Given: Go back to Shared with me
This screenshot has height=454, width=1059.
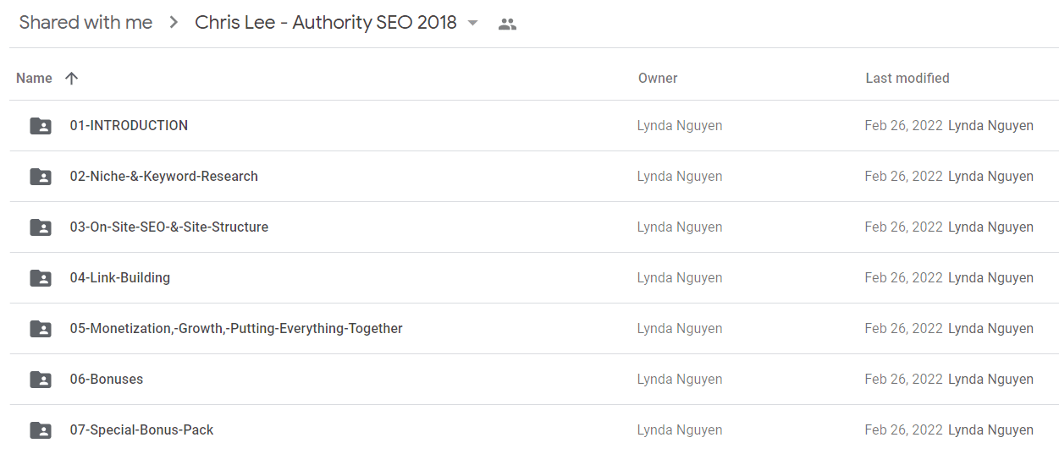Looking at the screenshot, I should click(85, 23).
